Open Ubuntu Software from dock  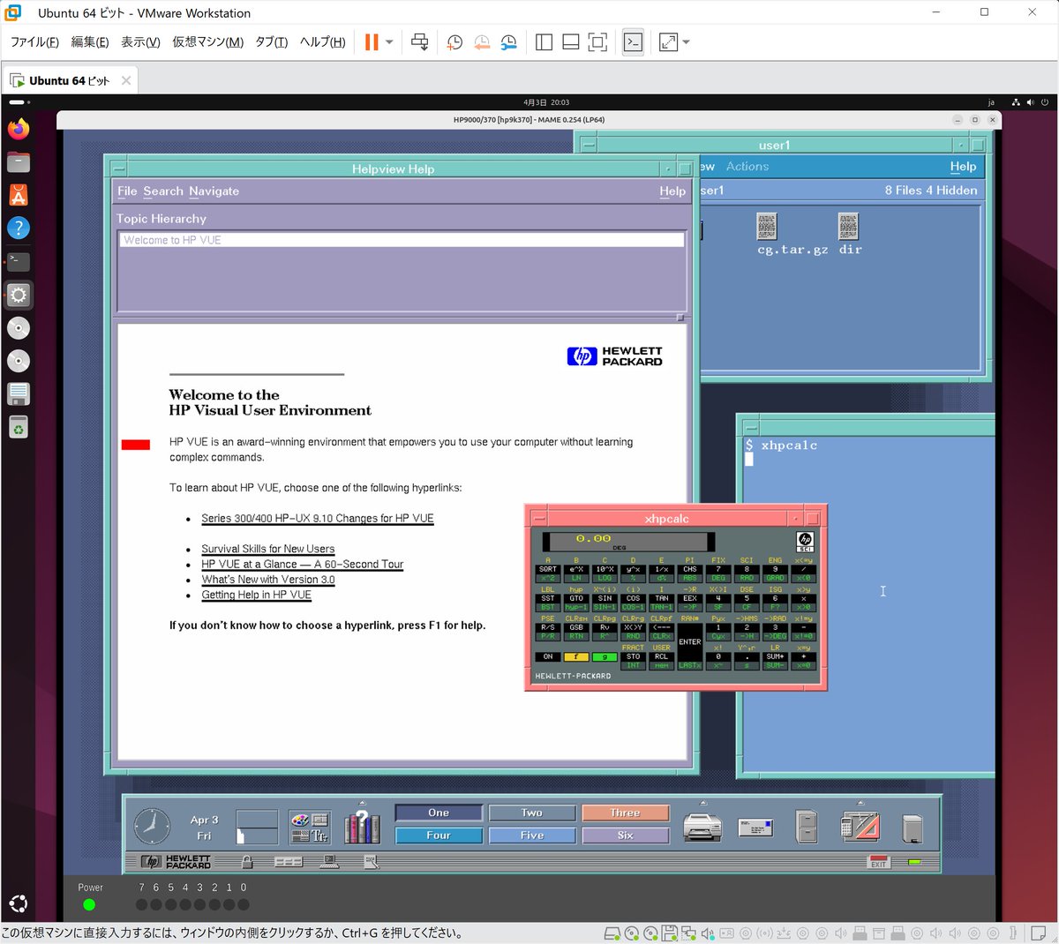click(19, 195)
